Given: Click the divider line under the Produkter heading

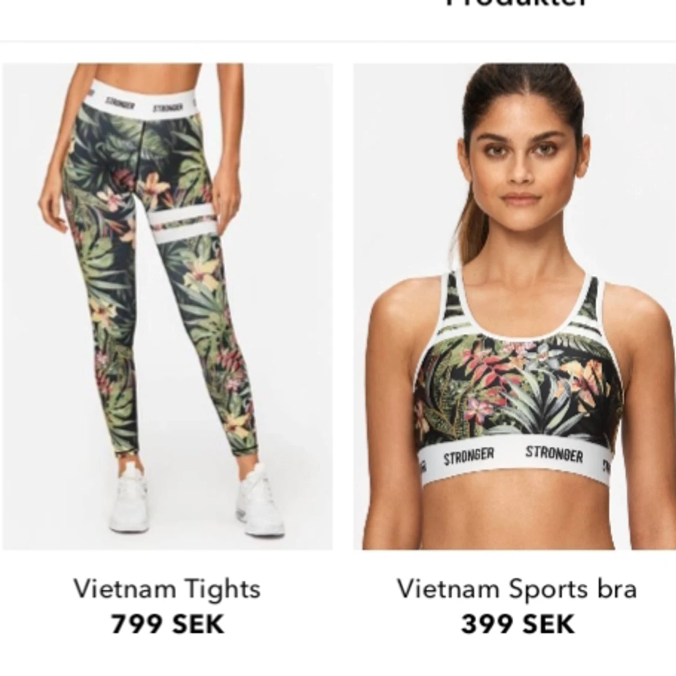Looking at the screenshot, I should coord(338,41).
